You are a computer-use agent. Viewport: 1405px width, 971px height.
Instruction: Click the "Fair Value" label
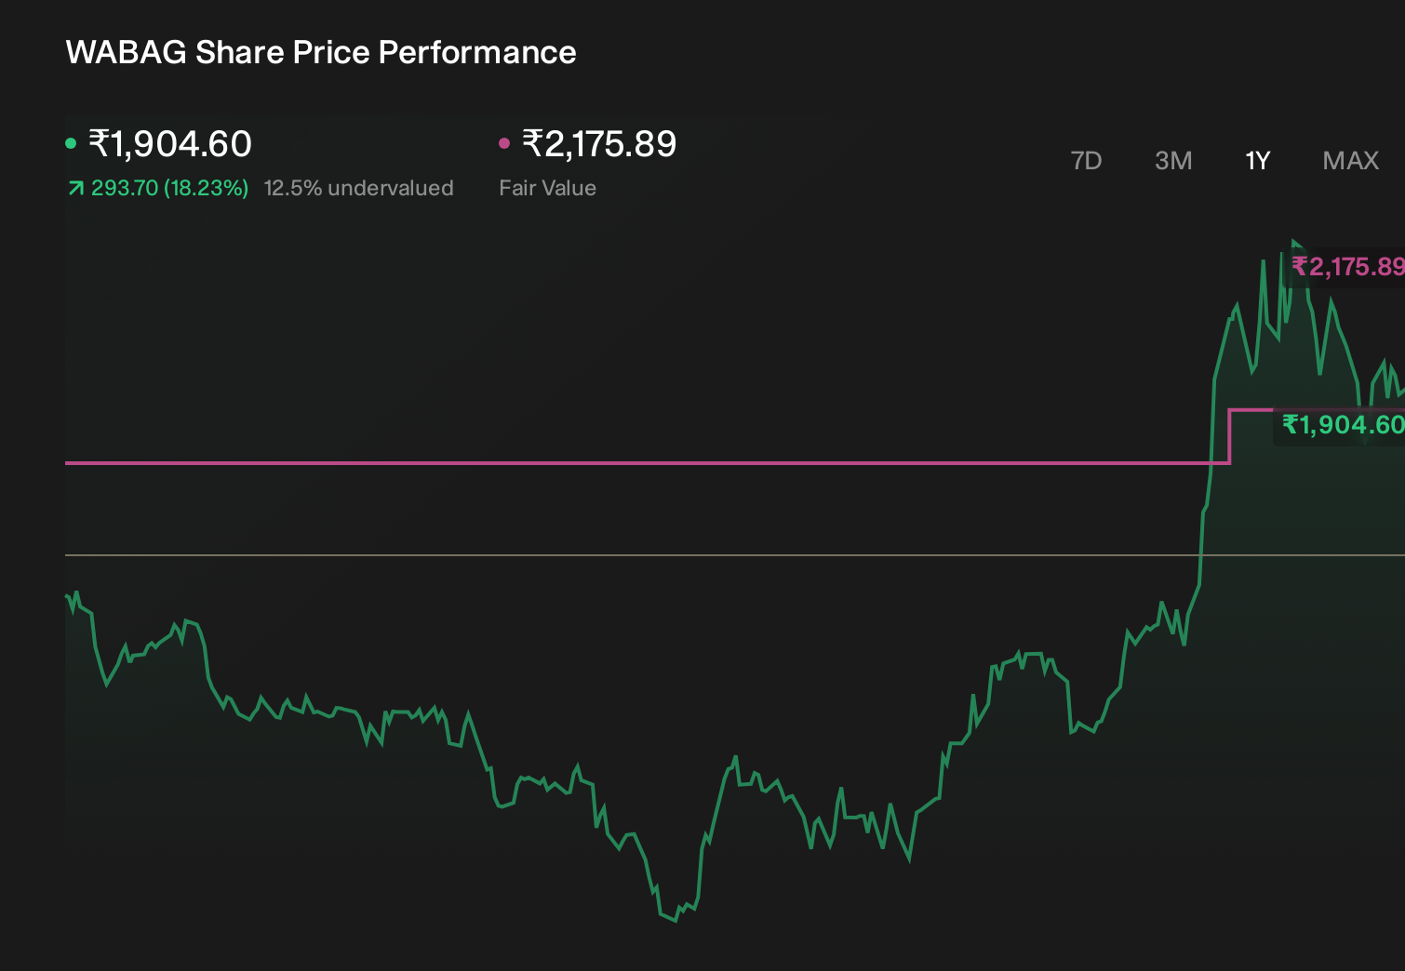(x=547, y=188)
